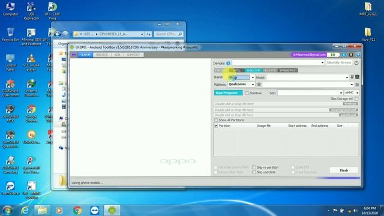The height and width of the screenshot is (216, 384).
Task: Open Recycle Bin on desktop
Action: click(x=10, y=35)
